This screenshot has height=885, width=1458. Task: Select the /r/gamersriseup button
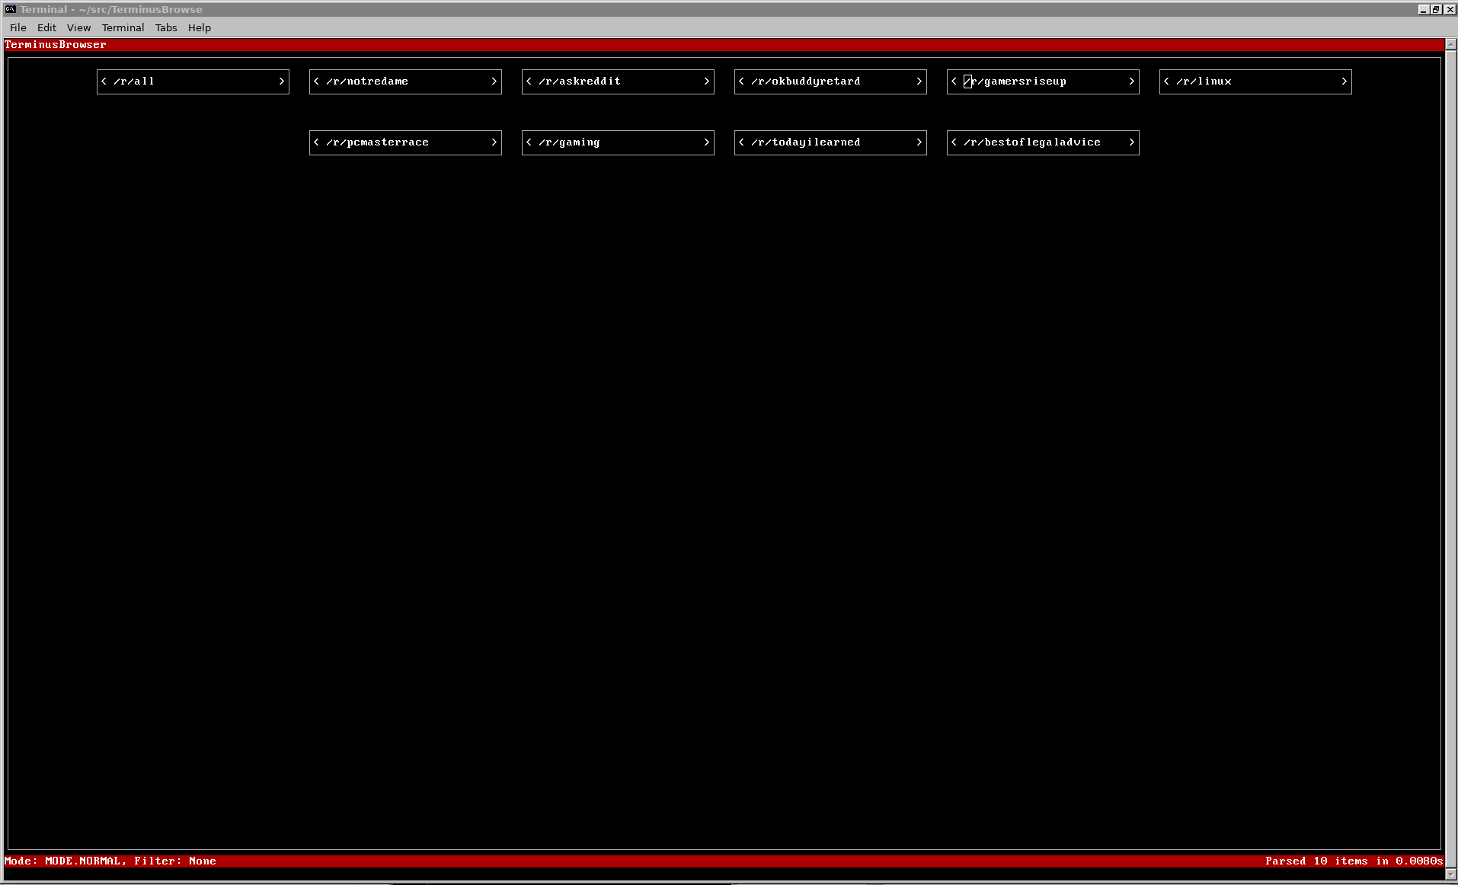(1043, 81)
